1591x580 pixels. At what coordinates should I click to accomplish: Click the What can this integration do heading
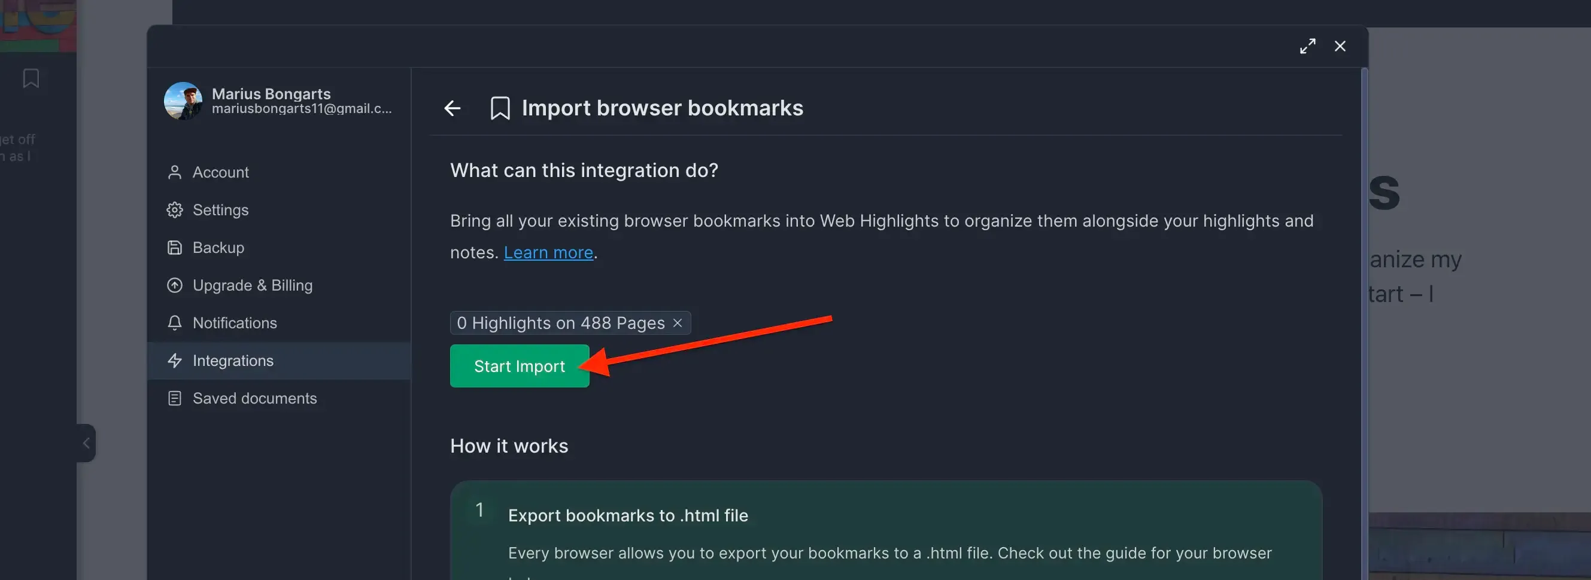[584, 170]
